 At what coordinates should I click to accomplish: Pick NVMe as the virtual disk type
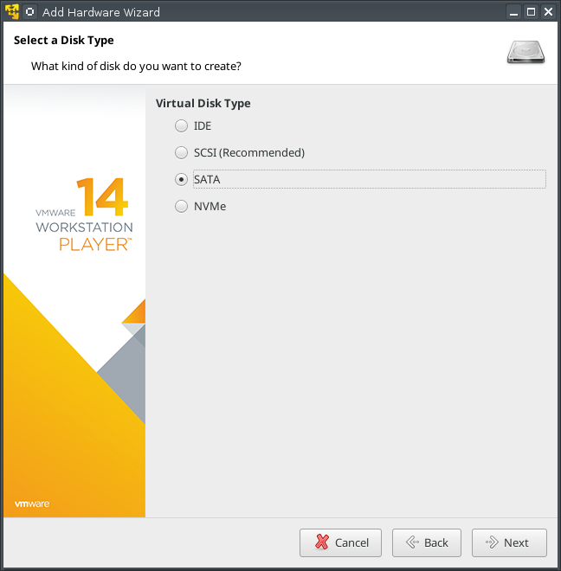181,206
